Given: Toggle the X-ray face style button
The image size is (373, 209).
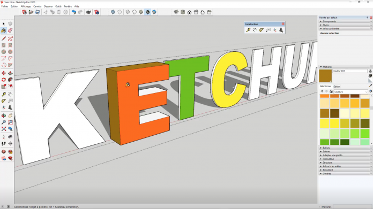Looking at the screenshot, I should [x=113, y=12].
